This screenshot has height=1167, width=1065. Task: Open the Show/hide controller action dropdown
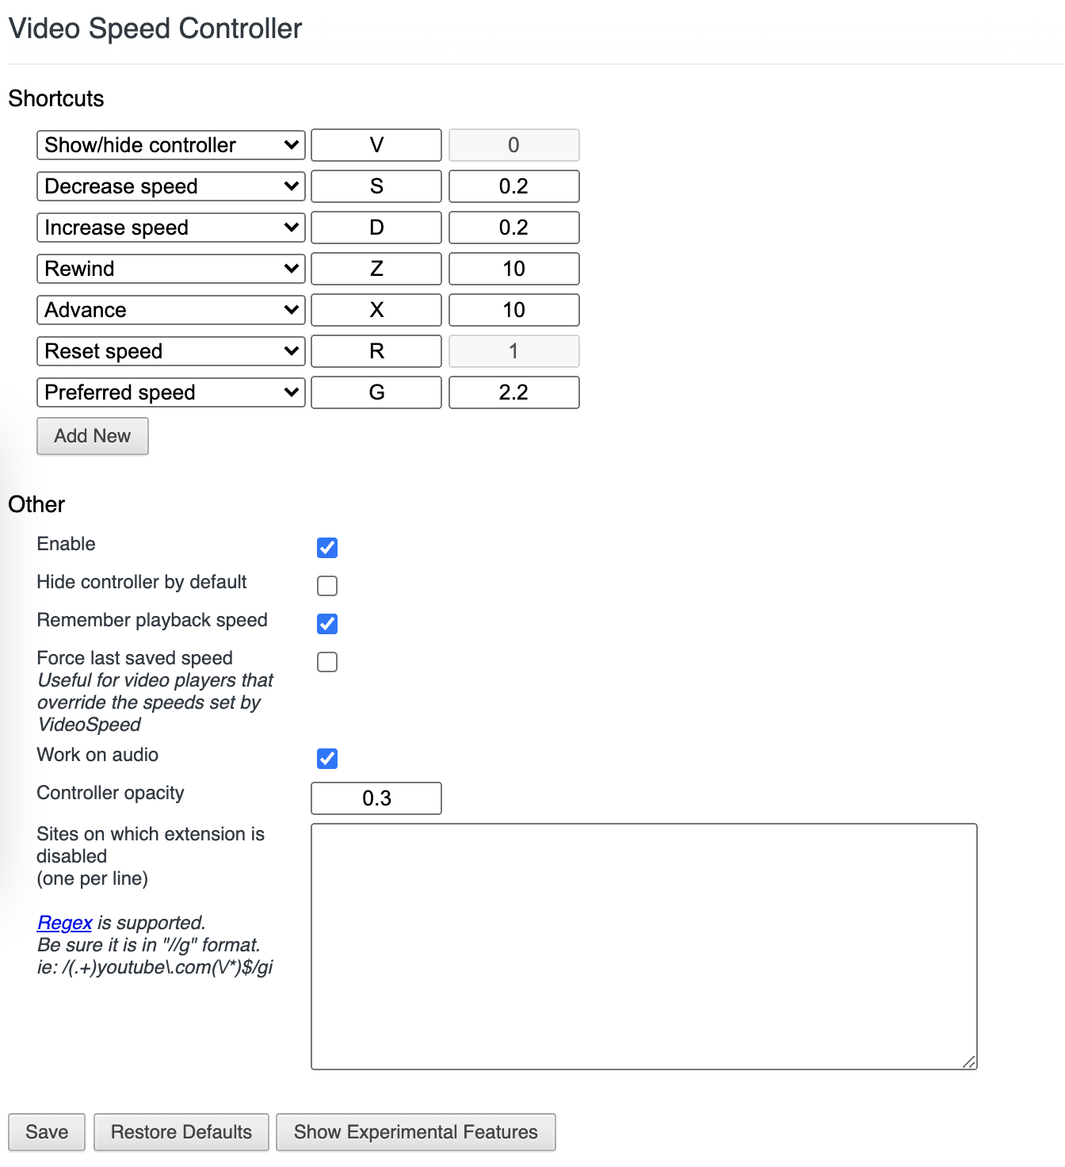tap(170, 144)
